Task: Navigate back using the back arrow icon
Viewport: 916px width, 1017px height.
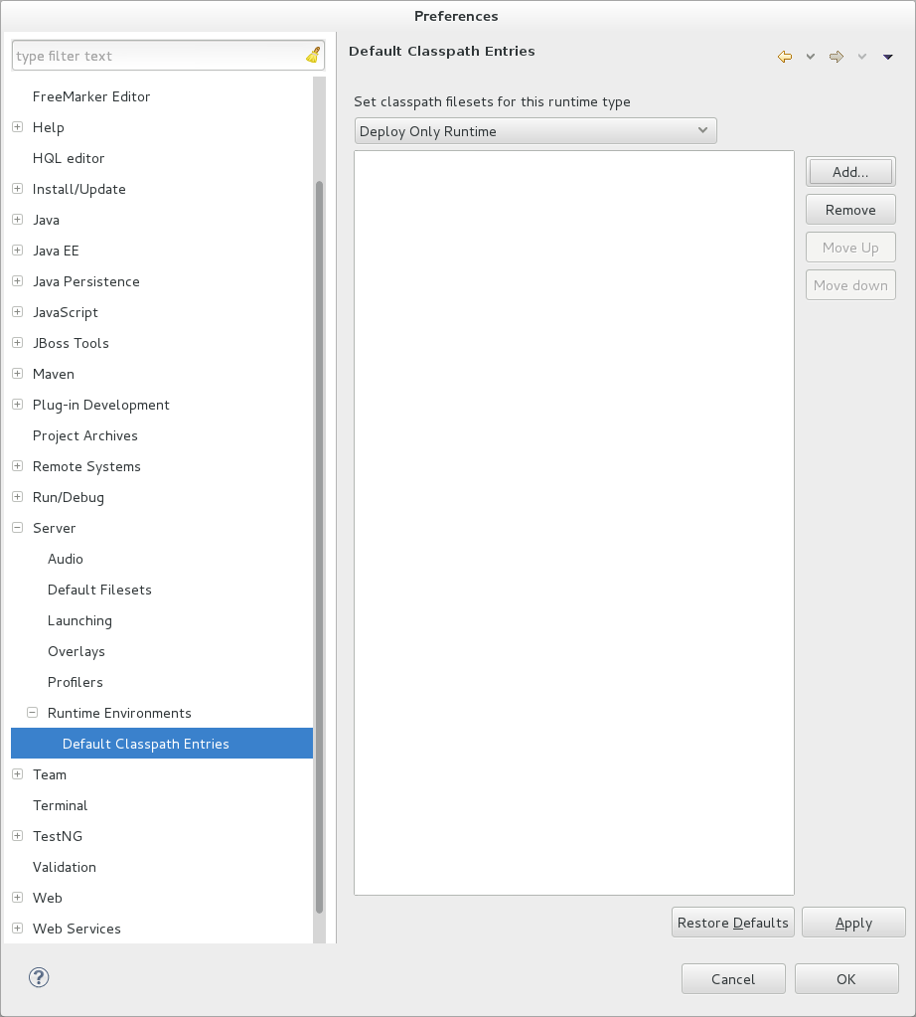Action: [x=784, y=57]
